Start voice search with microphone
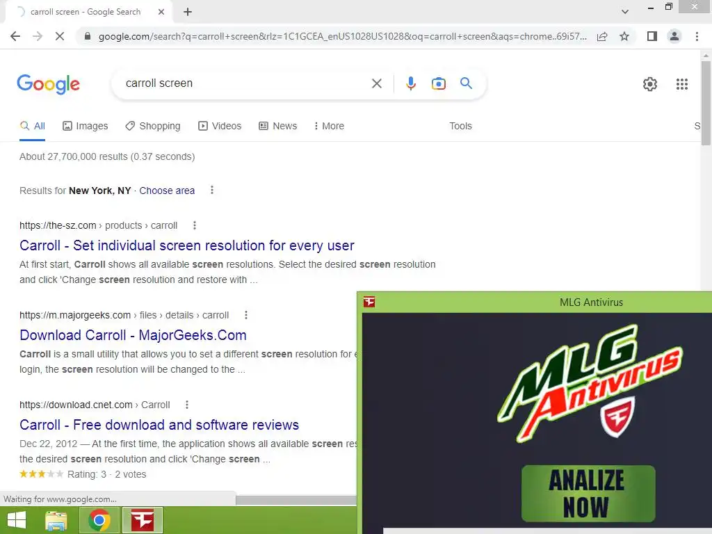Viewport: 712px width, 534px height. 410,83
